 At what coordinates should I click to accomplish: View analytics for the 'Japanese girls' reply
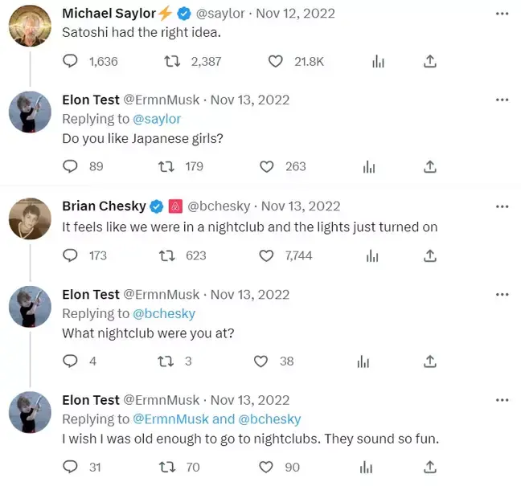(x=369, y=166)
